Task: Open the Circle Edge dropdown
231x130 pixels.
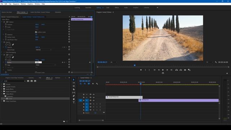Action: (46, 65)
